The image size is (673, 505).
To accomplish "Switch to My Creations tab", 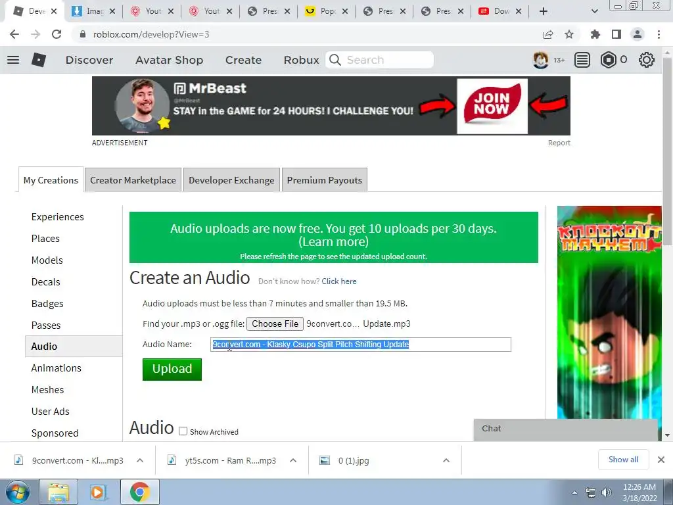I will coord(51,180).
